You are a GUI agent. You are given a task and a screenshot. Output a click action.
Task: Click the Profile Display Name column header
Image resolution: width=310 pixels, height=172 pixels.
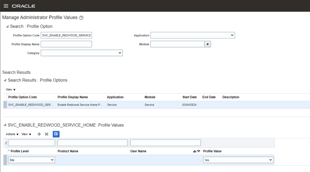coord(73,97)
